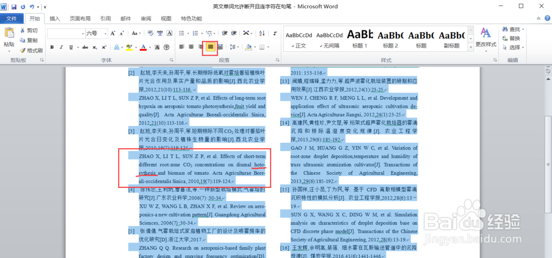Click the Replace (替换) button

pyautogui.click(x=512, y=38)
